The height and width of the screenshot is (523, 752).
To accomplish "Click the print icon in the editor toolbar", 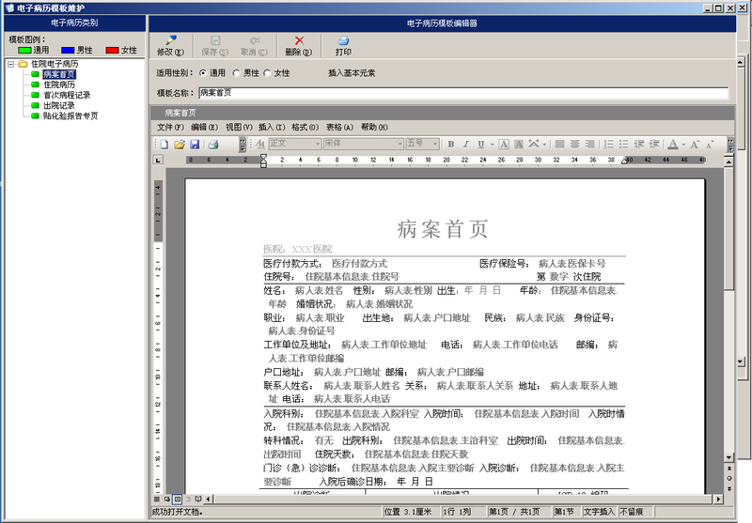I will [213, 144].
